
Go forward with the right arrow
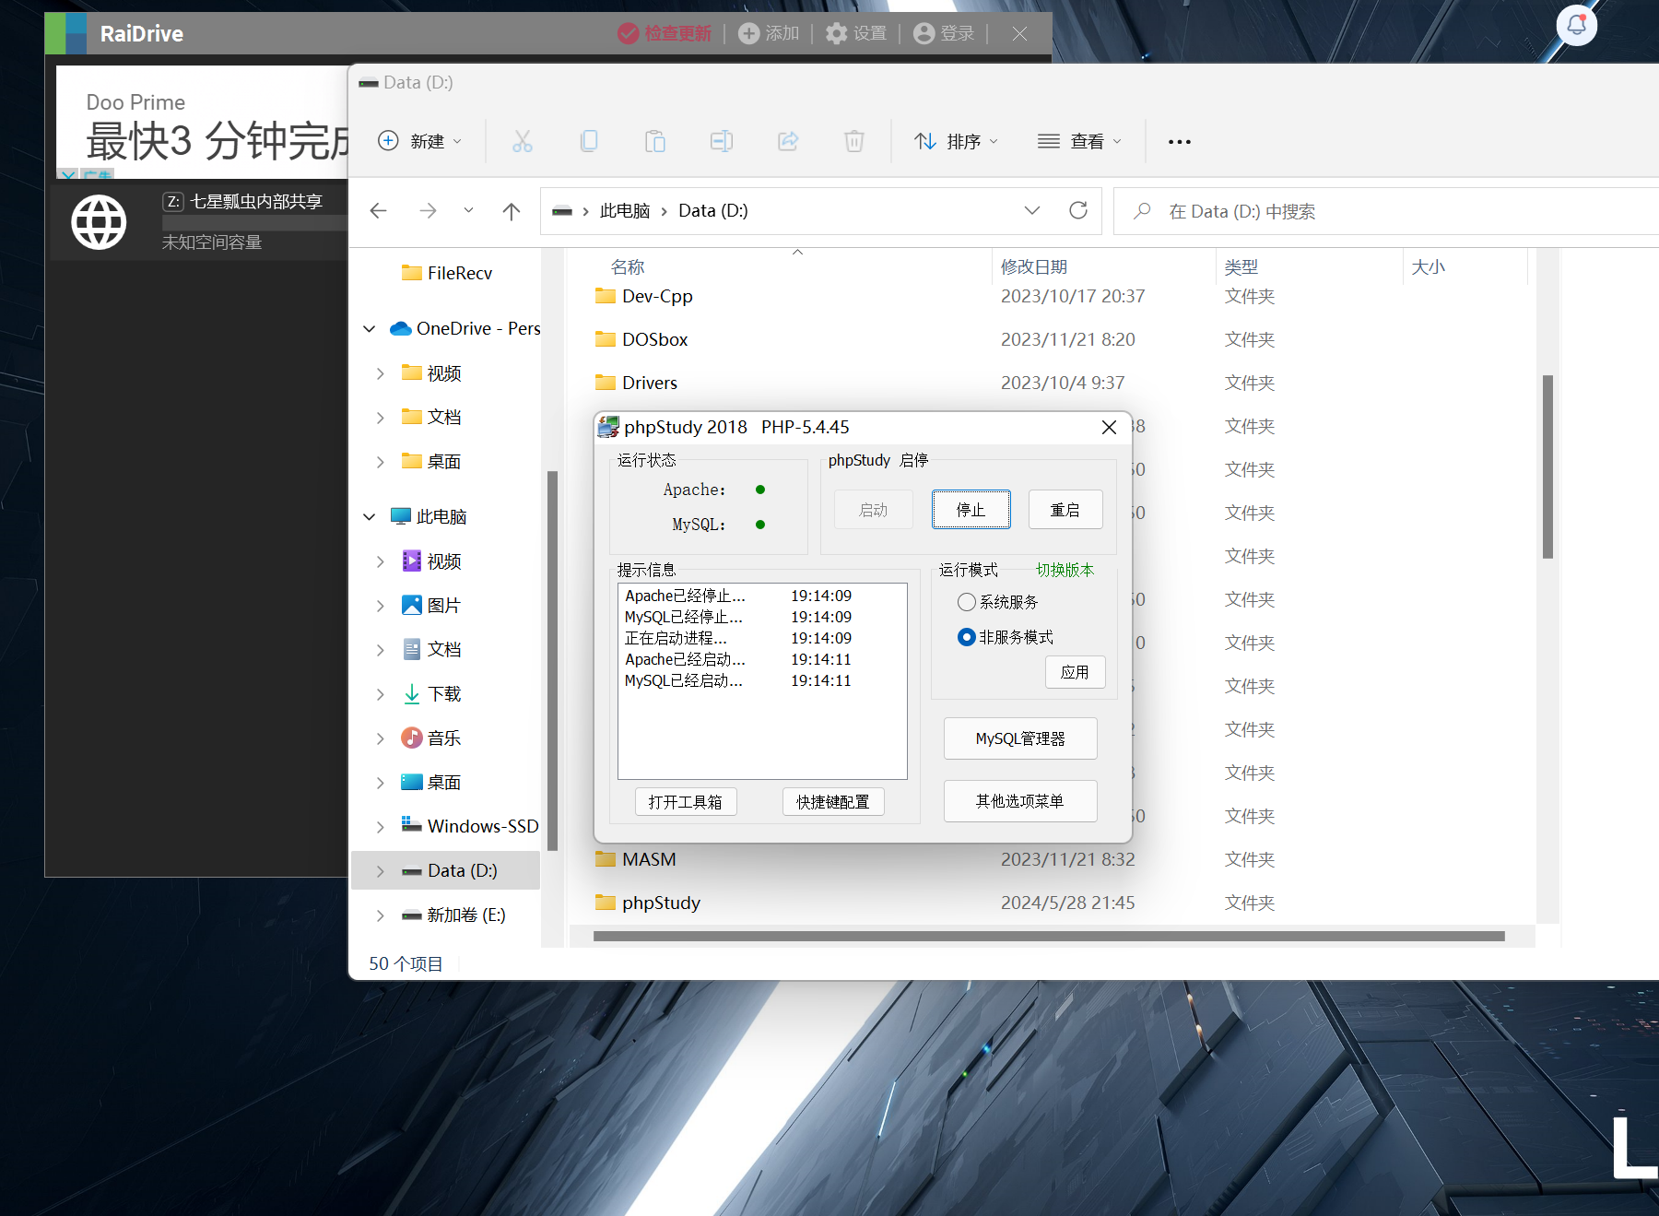tap(428, 211)
